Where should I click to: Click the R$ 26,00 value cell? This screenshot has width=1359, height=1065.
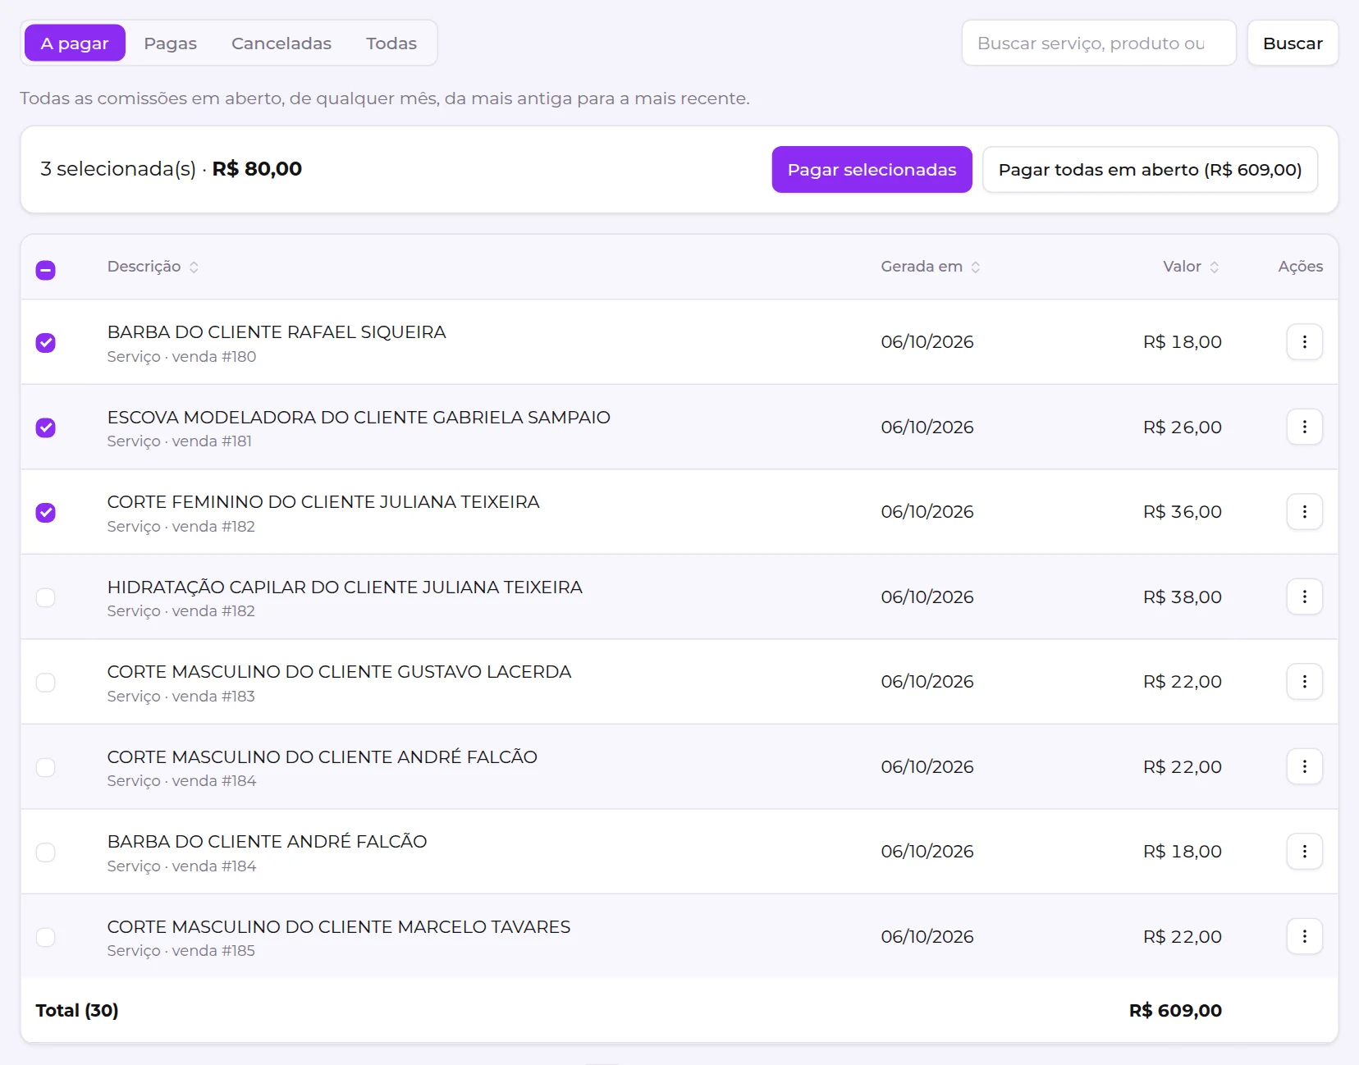tap(1183, 427)
